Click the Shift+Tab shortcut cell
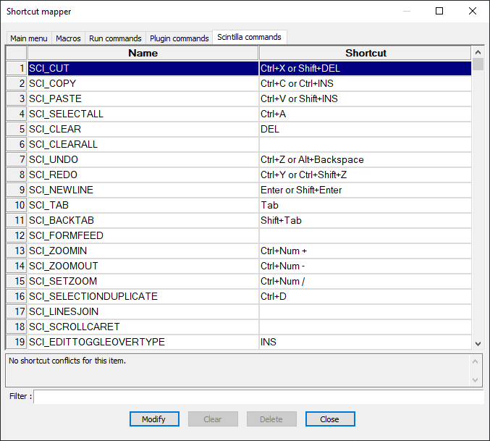490x441 pixels. point(366,220)
